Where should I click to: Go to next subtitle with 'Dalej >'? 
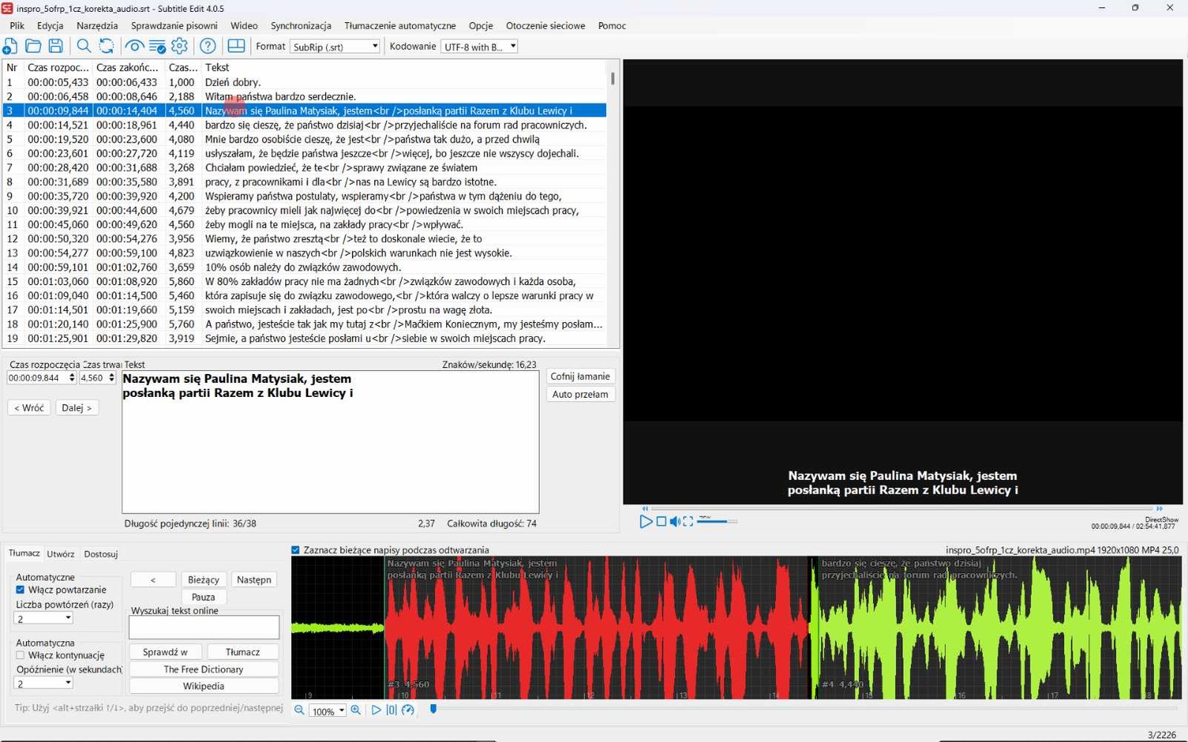[76, 407]
